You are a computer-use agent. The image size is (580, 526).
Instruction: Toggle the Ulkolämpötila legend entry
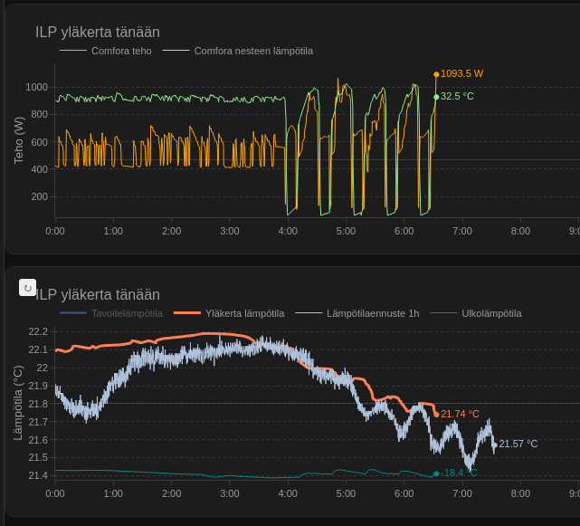491,313
